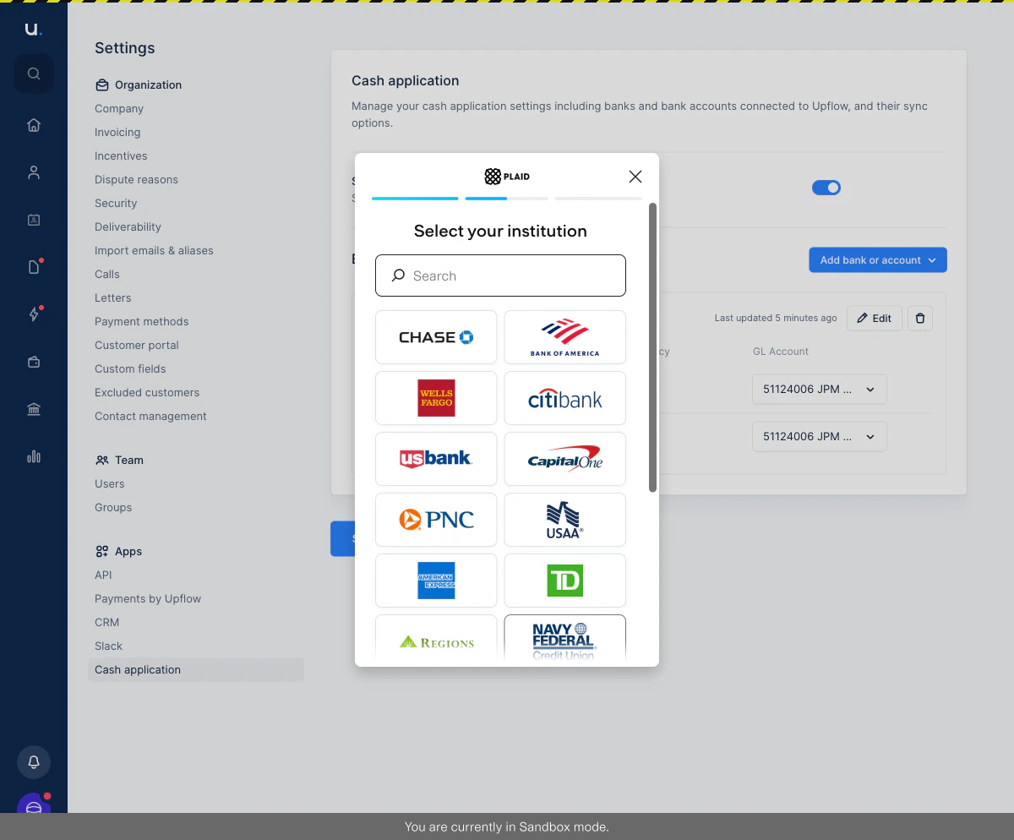The image size is (1014, 840).
Task: Open Contact management settings
Action: (x=150, y=416)
